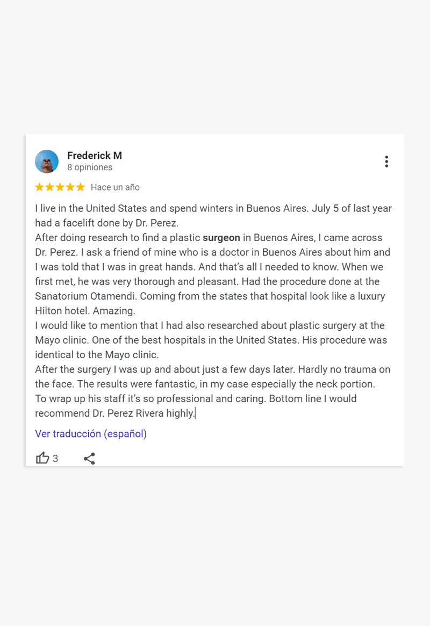
Task: Click the share icon below the review
Action: (x=89, y=458)
